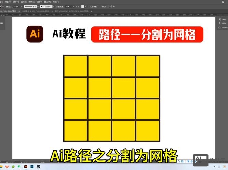Open the 文字(T) menu
Image resolution: width=228 pixels, height=170 pixels.
tap(16, 2)
